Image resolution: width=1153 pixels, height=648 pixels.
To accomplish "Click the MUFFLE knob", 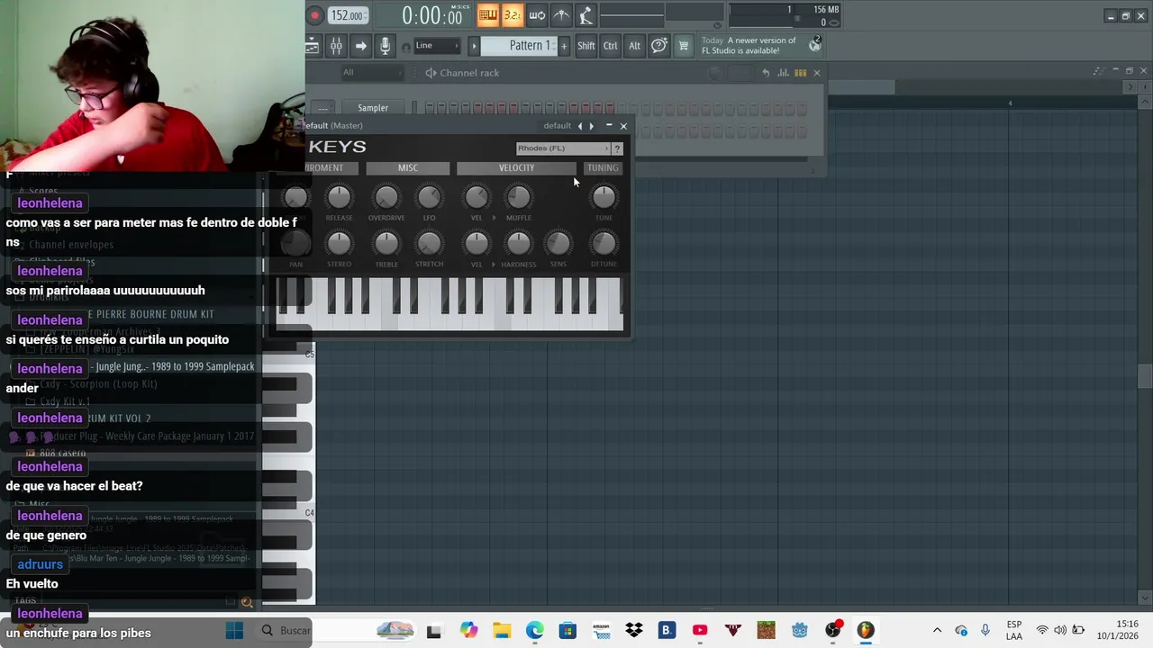I will pos(518,197).
